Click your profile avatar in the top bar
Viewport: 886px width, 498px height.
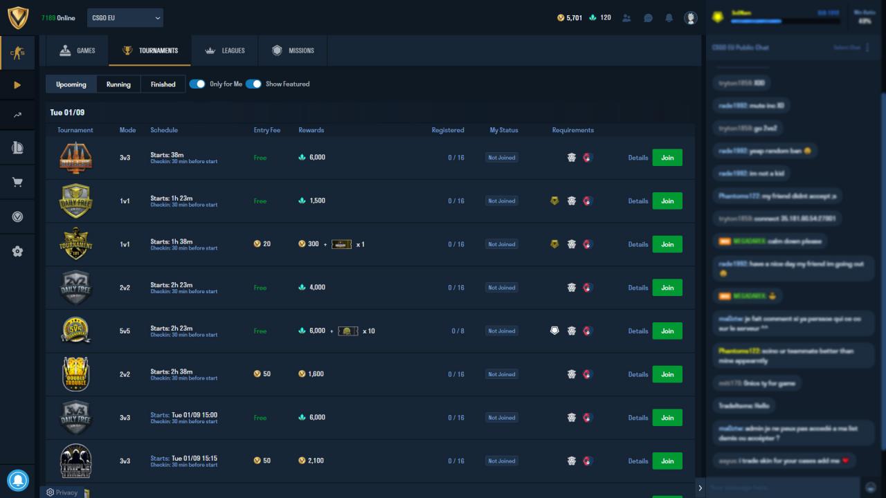point(691,18)
